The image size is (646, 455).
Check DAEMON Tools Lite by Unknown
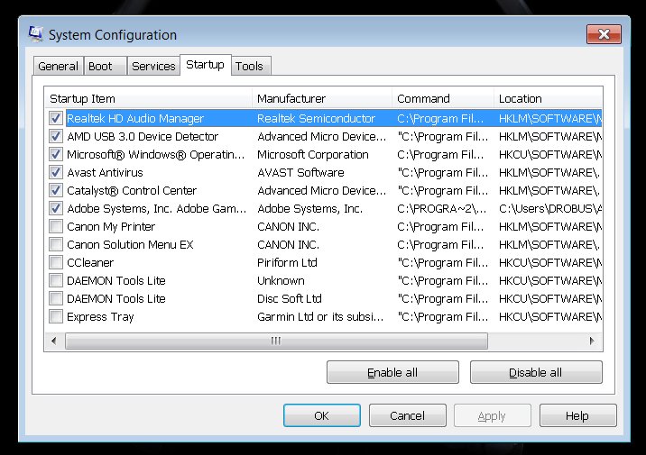pos(56,280)
